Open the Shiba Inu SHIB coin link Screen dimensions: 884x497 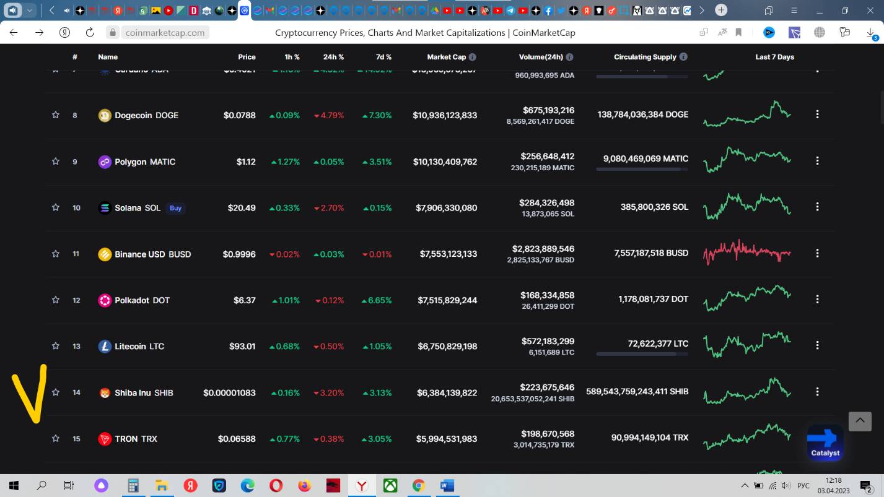[x=144, y=393]
